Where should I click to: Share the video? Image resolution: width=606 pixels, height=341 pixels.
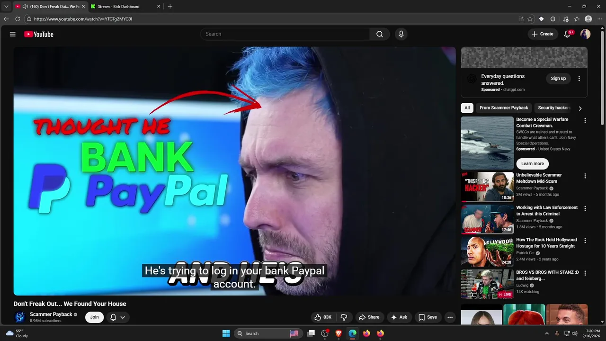click(x=369, y=317)
